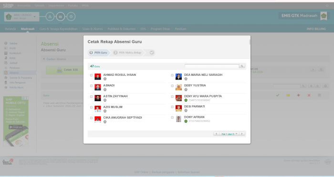Click the crown icon in header step circles
334x177 pixels.
(x=61, y=16)
